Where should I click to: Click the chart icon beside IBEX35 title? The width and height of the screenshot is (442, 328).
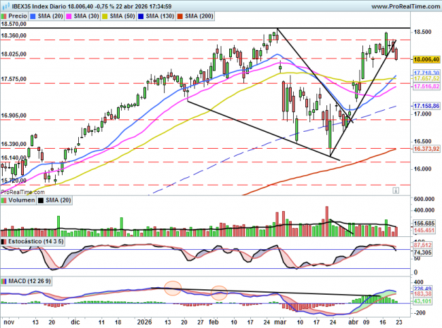[x=5, y=5]
